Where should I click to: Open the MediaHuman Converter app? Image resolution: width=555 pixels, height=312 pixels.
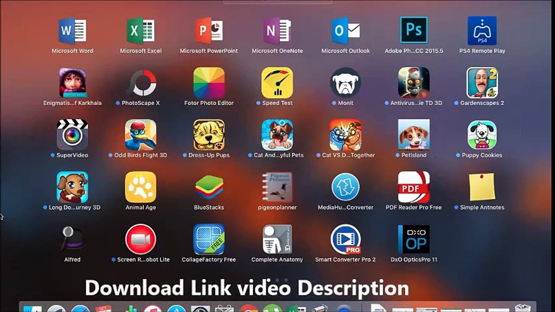click(x=346, y=187)
